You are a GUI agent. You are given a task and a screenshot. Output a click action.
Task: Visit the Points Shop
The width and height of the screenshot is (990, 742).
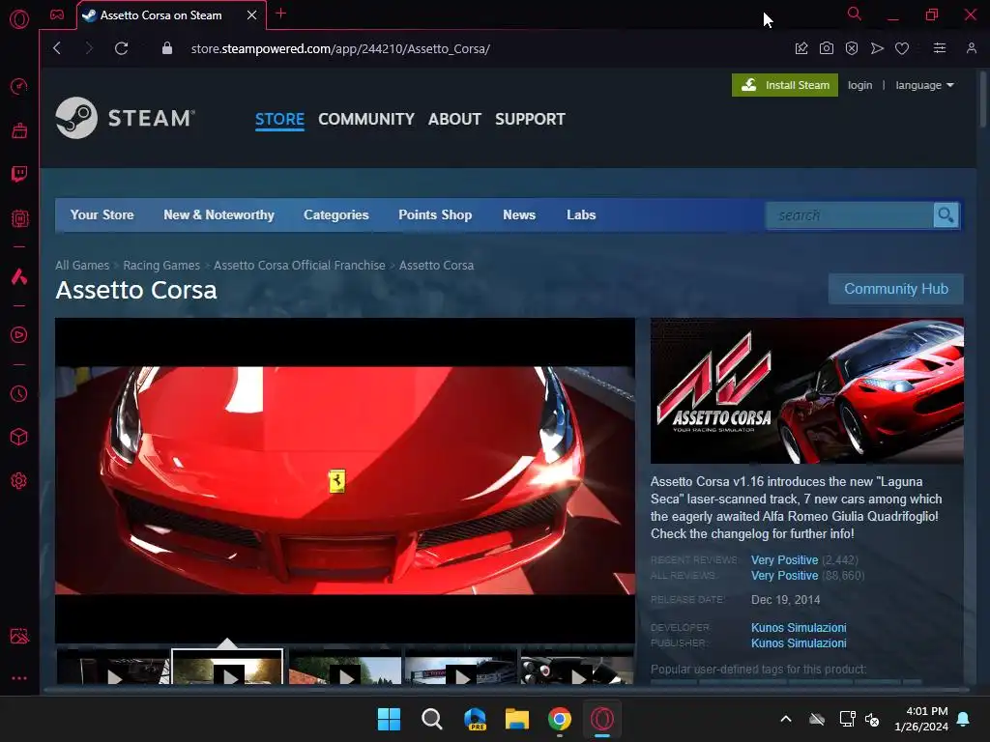[435, 215]
